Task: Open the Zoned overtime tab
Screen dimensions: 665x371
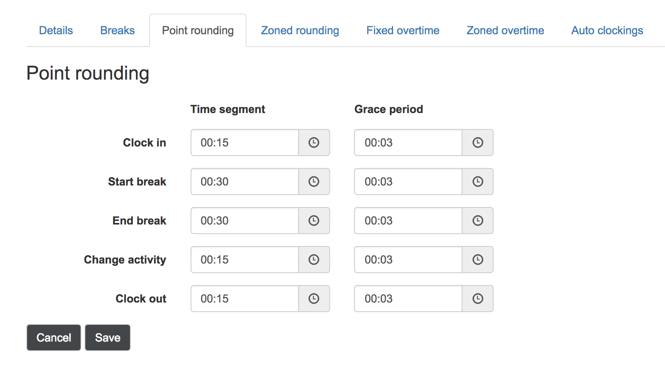Action: 505,30
